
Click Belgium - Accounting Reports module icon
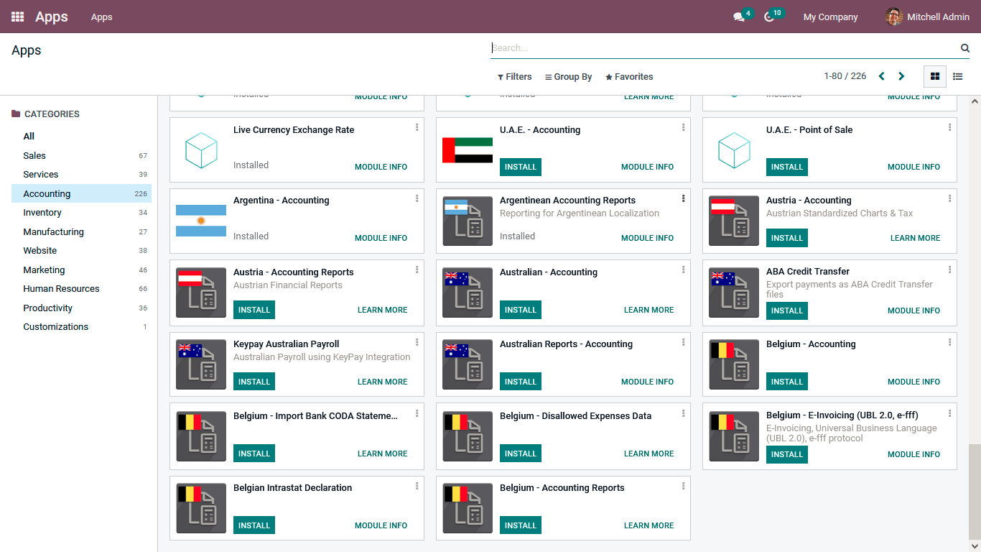coord(468,508)
